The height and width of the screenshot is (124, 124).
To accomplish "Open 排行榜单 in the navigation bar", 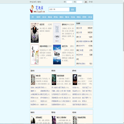I will [84, 17].
